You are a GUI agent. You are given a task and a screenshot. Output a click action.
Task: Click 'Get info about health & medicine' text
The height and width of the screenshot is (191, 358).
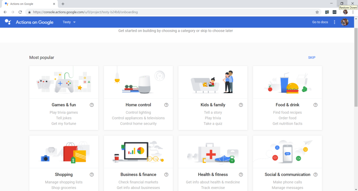[213, 182]
